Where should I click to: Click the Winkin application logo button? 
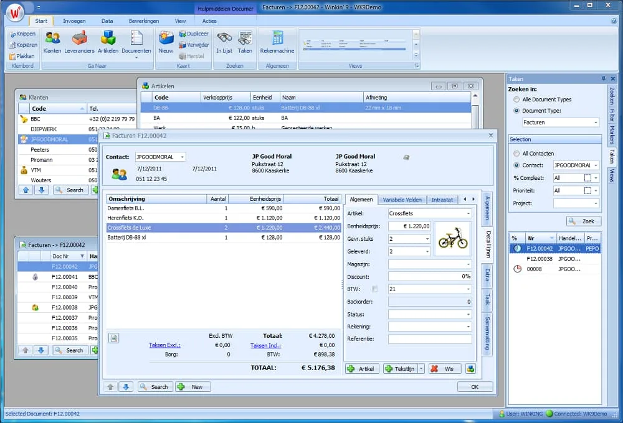click(x=15, y=12)
